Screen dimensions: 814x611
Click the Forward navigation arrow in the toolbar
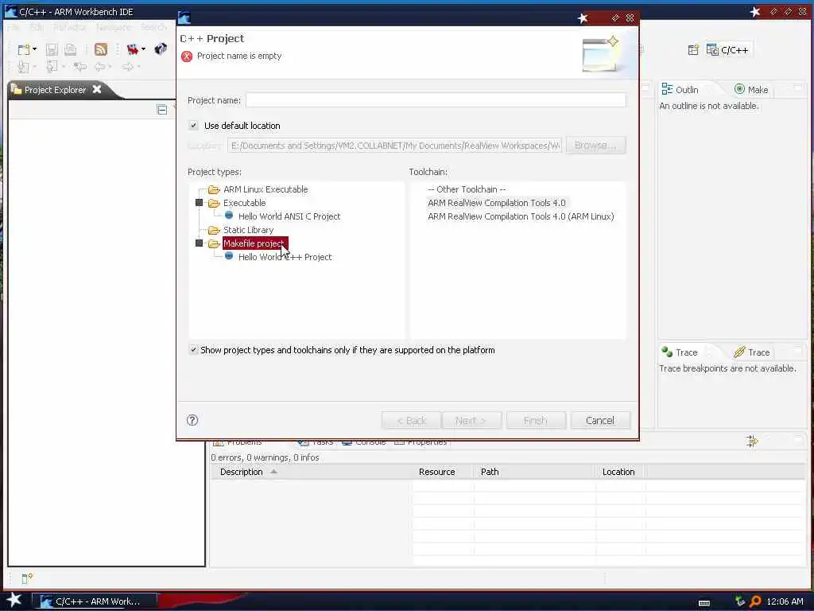click(x=127, y=67)
